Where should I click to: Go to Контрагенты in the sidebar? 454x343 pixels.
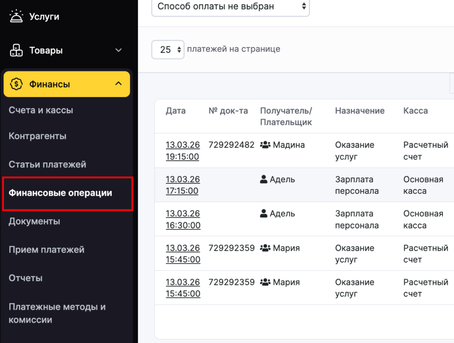click(x=38, y=136)
